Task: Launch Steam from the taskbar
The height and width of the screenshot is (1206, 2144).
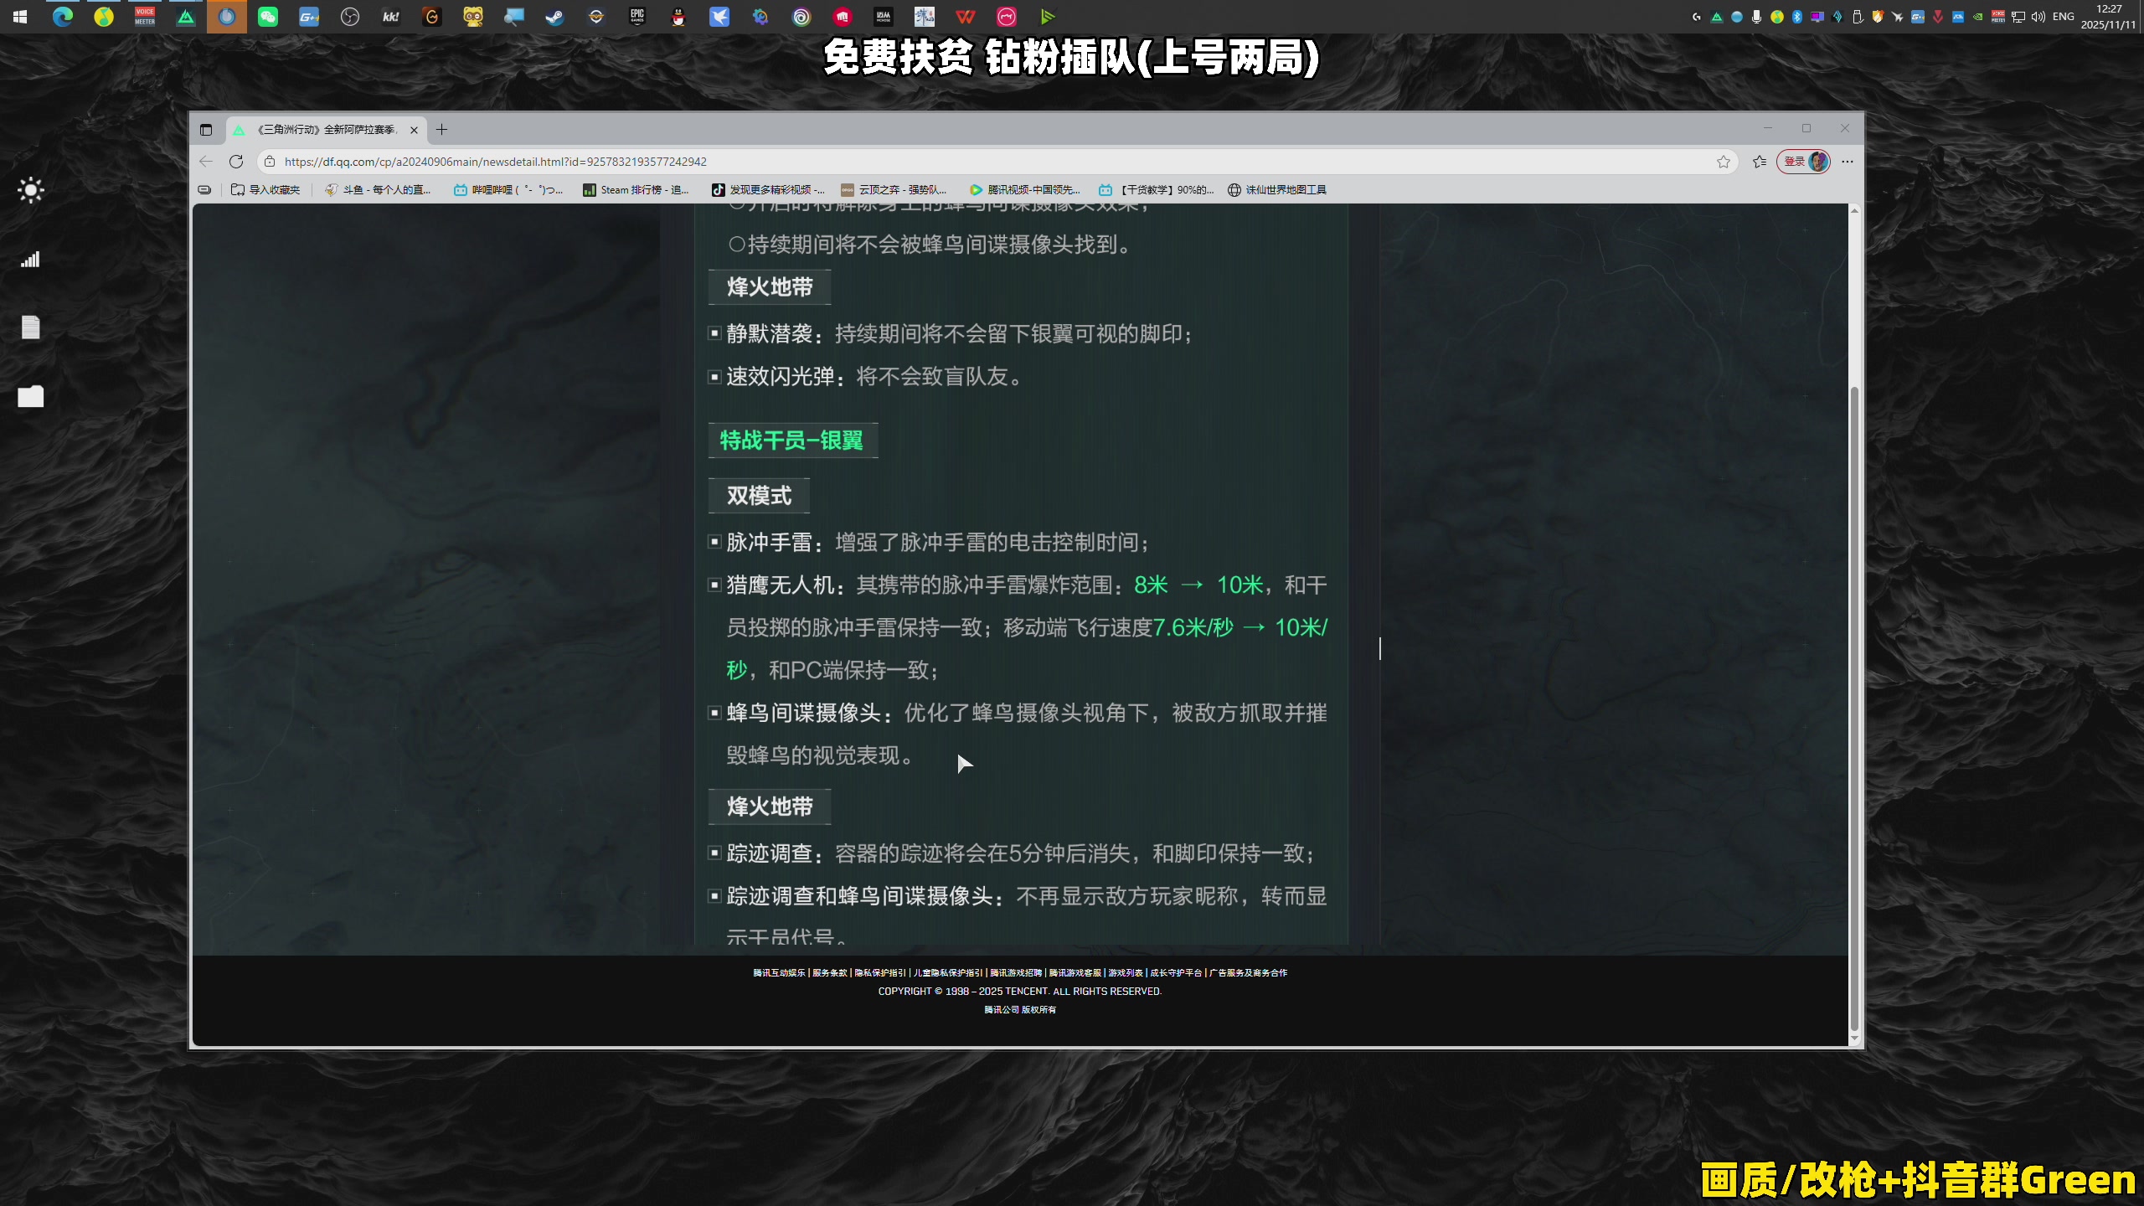Action: tap(554, 17)
